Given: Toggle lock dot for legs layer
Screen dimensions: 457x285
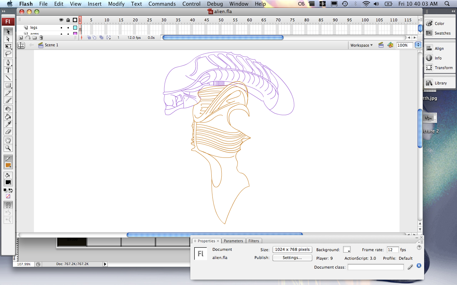Looking at the screenshot, I should [68, 27].
